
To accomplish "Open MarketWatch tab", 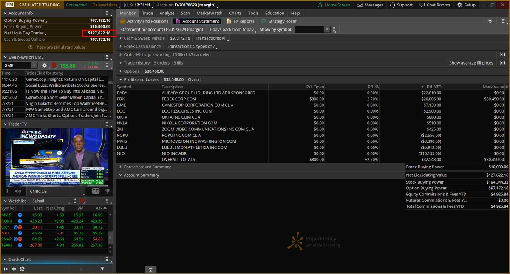I will click(x=210, y=13).
